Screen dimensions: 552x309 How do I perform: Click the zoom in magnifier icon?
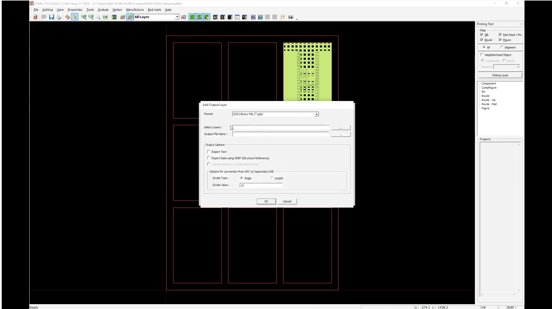tap(84, 17)
